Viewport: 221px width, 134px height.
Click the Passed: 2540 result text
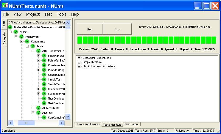click(88, 49)
